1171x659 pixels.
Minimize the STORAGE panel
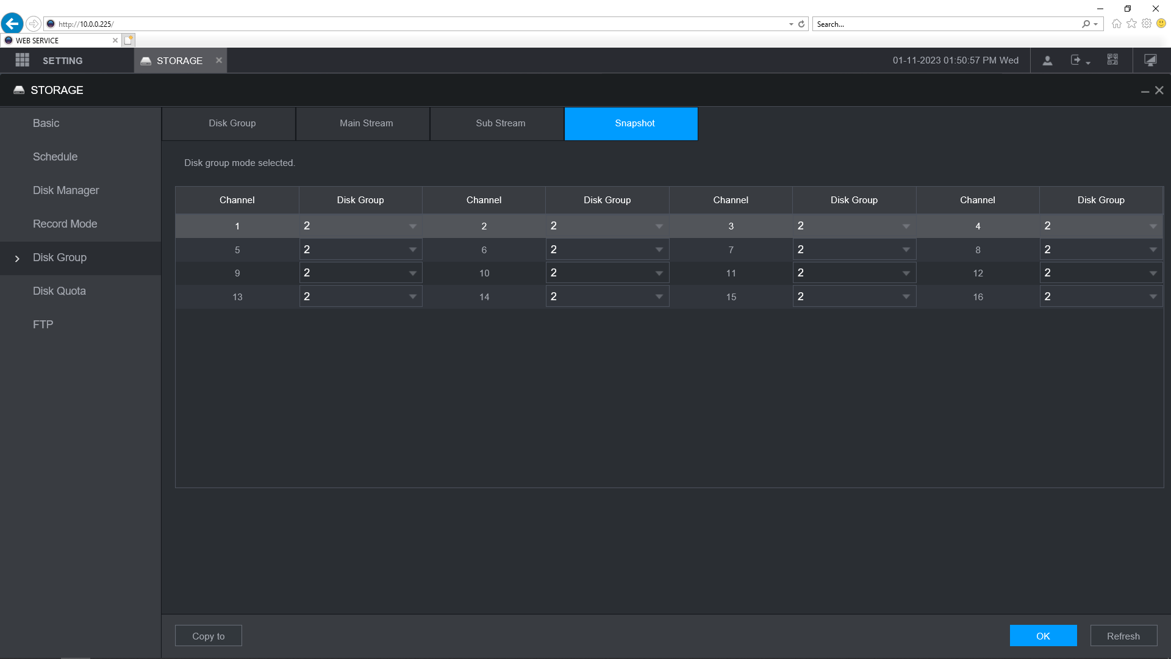coord(1145,91)
